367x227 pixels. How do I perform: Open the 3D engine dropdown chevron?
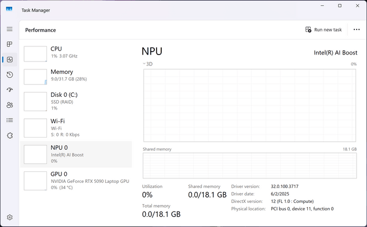(x=144, y=64)
